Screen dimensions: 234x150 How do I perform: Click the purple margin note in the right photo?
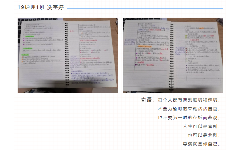(129, 42)
